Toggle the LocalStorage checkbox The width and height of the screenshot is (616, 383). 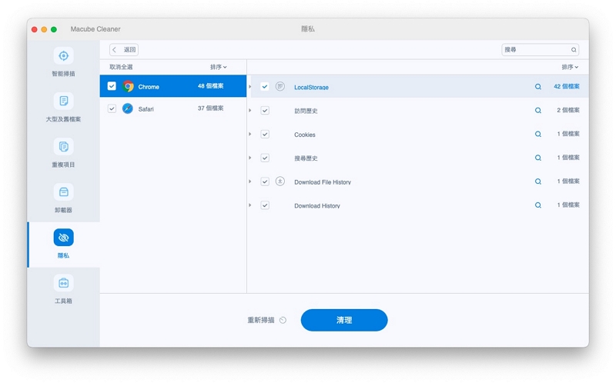point(265,87)
